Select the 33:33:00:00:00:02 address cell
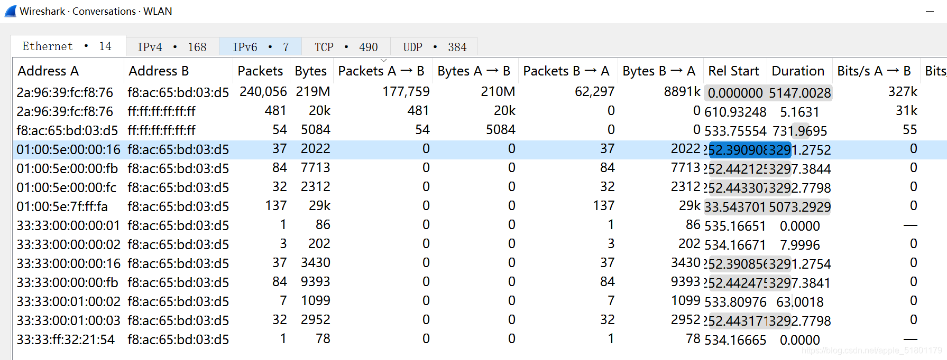Screen dimensions: 947x360 [x=68, y=244]
